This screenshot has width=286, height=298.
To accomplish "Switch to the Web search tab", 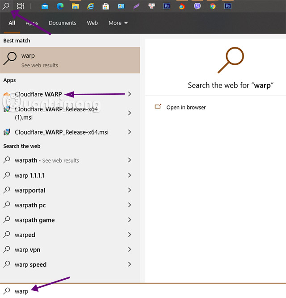I will pyautogui.click(x=92, y=23).
